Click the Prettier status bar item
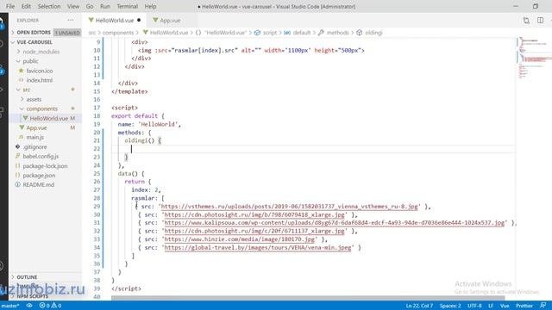This screenshot has height=310, width=552. (524, 306)
